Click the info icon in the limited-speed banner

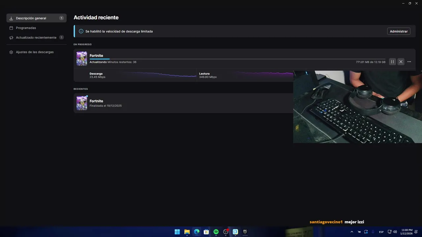pos(81,31)
